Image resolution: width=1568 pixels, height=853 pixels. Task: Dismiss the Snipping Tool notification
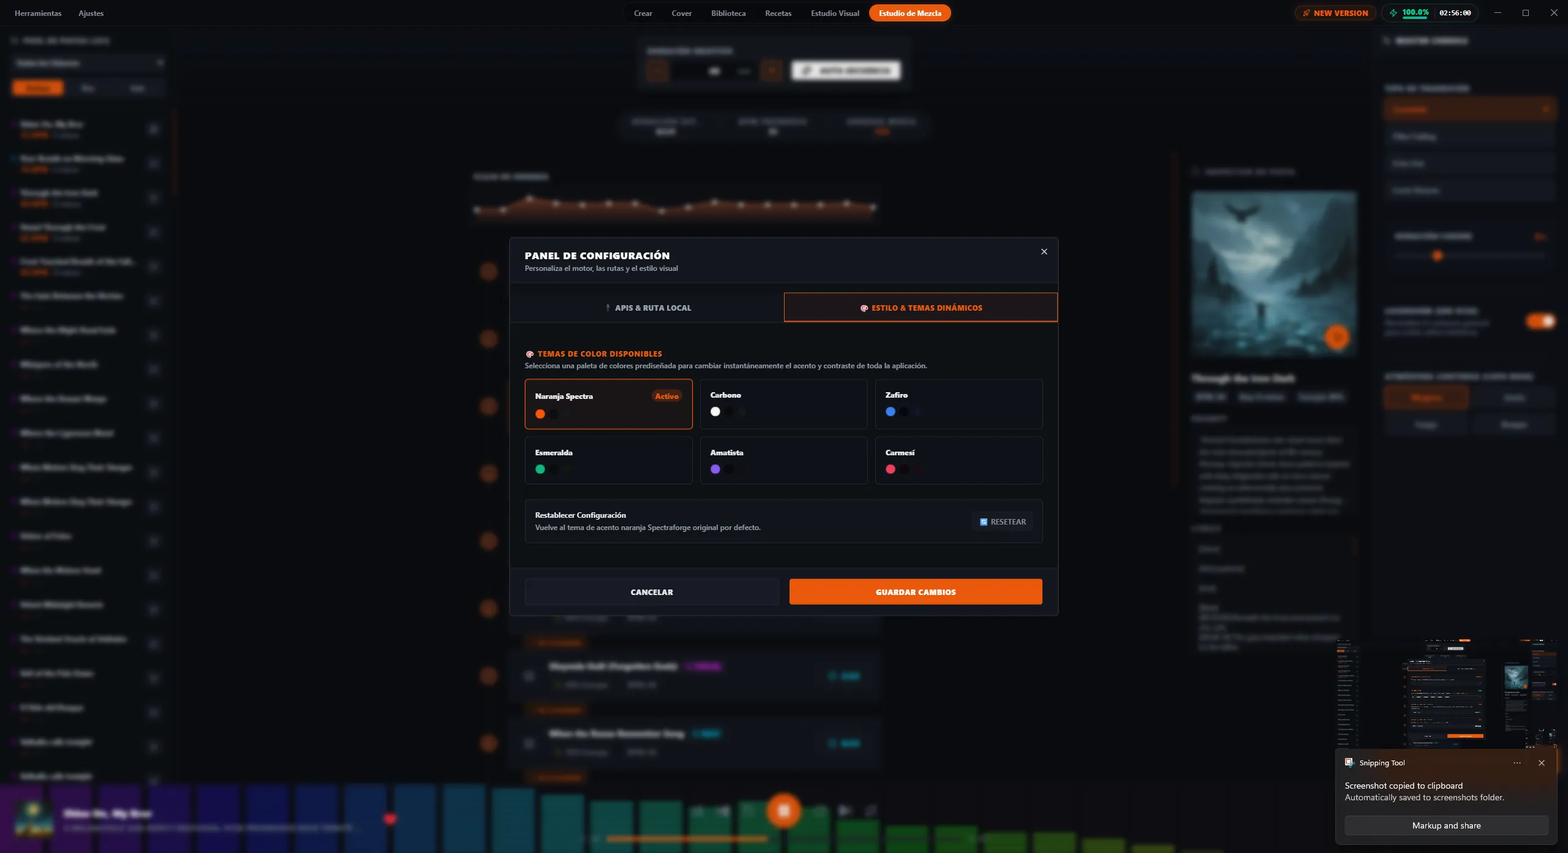(1542, 763)
